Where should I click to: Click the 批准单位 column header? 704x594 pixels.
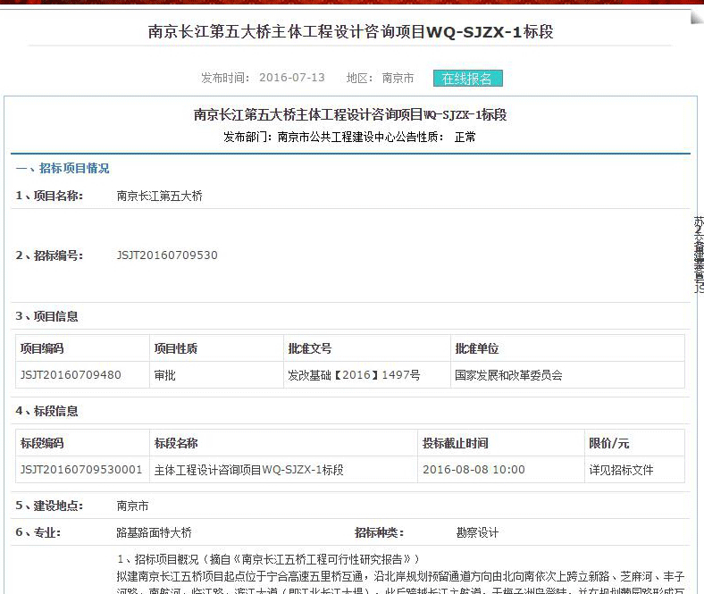477,348
